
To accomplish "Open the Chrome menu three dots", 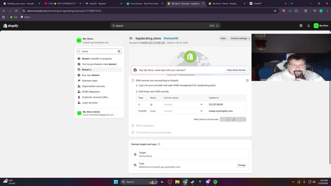I will (x=327, y=11).
